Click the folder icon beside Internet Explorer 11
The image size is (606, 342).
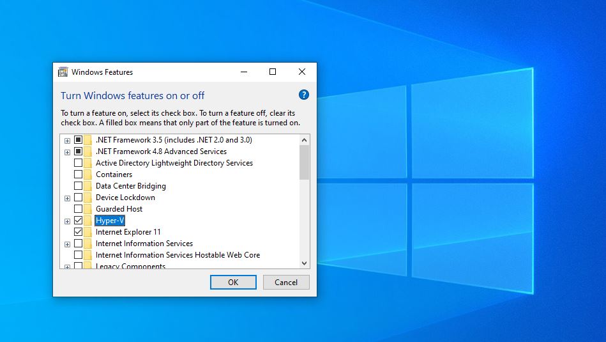pos(88,232)
